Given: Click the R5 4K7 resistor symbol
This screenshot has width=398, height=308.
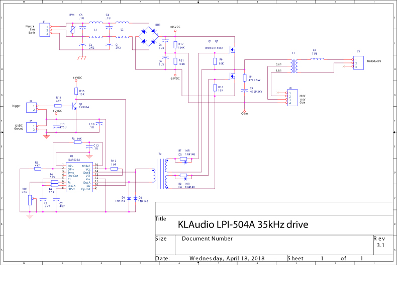Looking at the screenshot, I should click(38, 169).
